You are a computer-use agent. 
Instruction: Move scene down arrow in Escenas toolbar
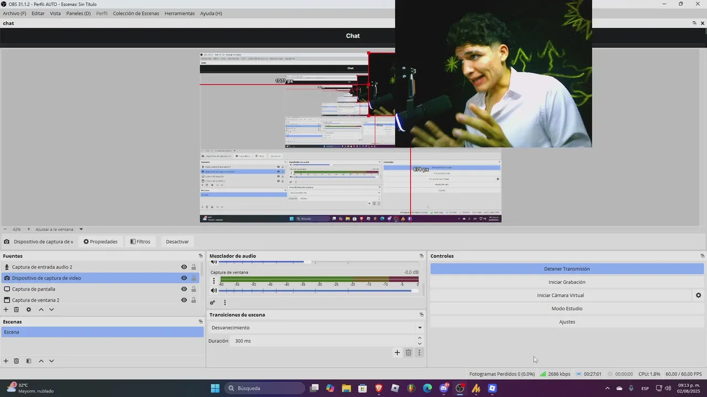pos(51,361)
